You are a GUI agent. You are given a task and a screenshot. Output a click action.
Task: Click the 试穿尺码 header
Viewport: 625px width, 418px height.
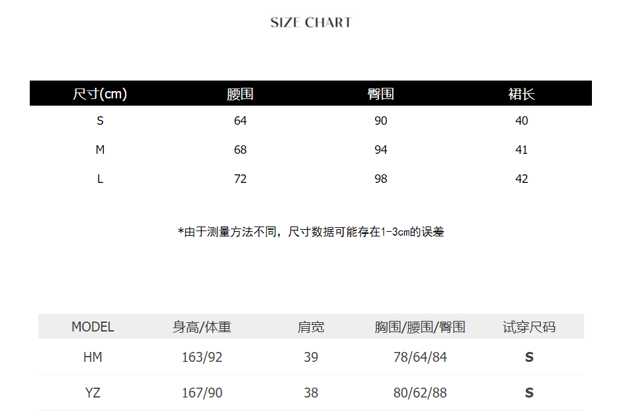pos(529,327)
